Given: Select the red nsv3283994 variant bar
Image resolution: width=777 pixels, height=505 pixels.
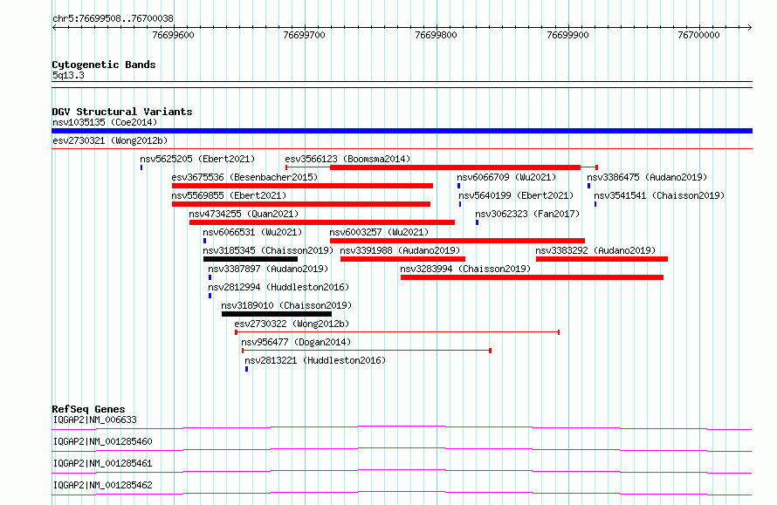Looking at the screenshot, I should coord(532,277).
